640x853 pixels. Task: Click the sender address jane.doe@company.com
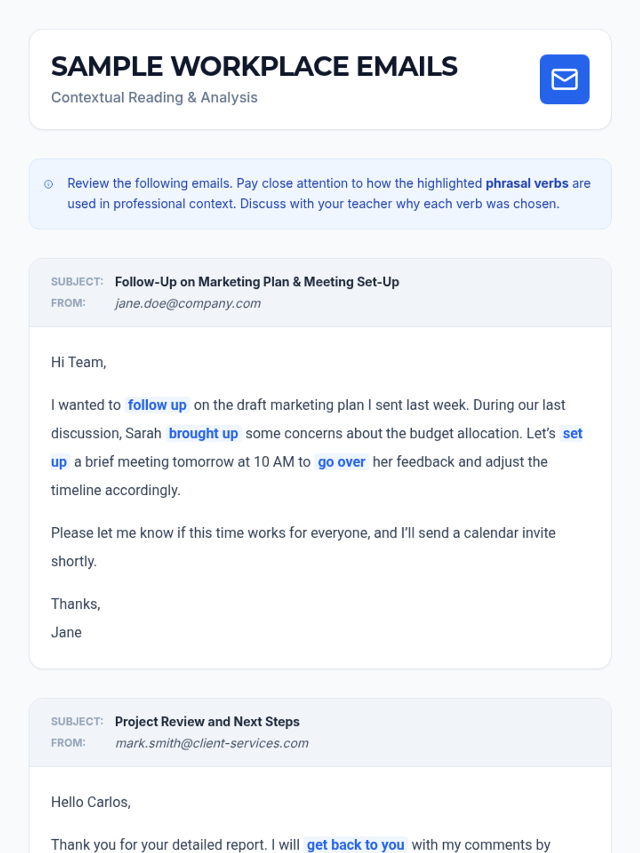[x=188, y=303]
